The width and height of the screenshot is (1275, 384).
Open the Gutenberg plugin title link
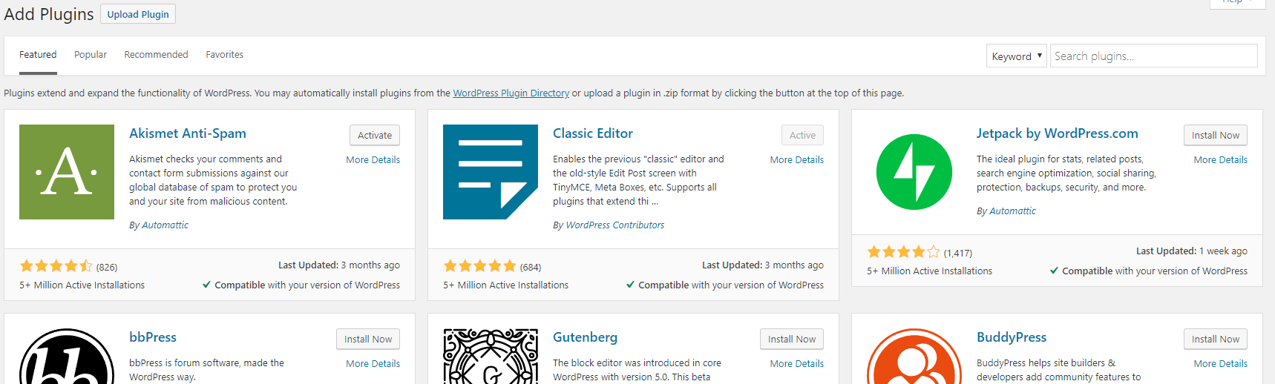(585, 337)
